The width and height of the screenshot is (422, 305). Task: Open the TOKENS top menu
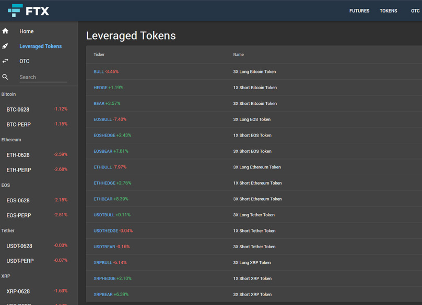coord(388,11)
